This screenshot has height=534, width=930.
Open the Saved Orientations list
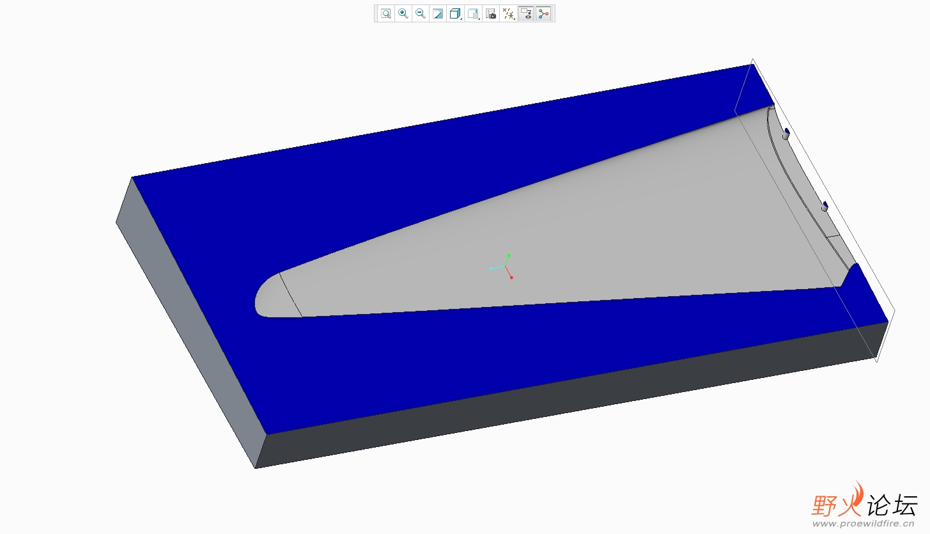(474, 13)
